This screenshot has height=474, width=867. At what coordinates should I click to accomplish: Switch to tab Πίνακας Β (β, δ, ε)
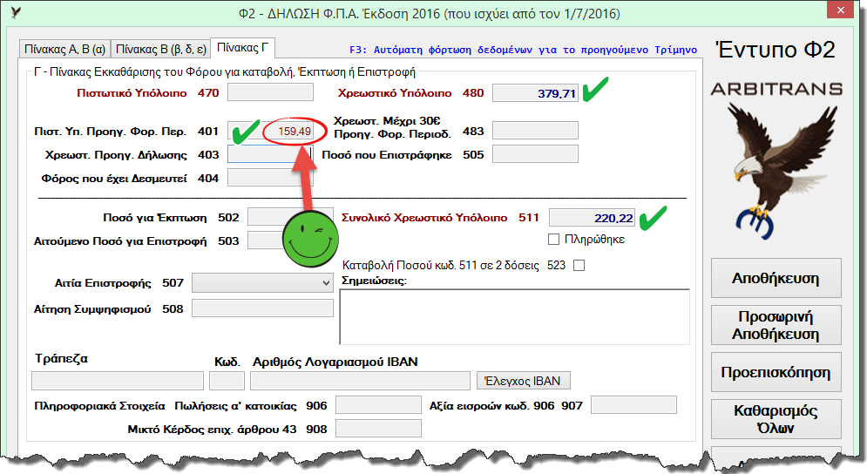pos(161,49)
